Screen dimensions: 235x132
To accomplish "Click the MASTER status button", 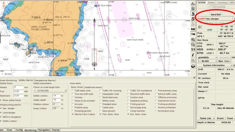I will pyautogui.click(x=216, y=14).
